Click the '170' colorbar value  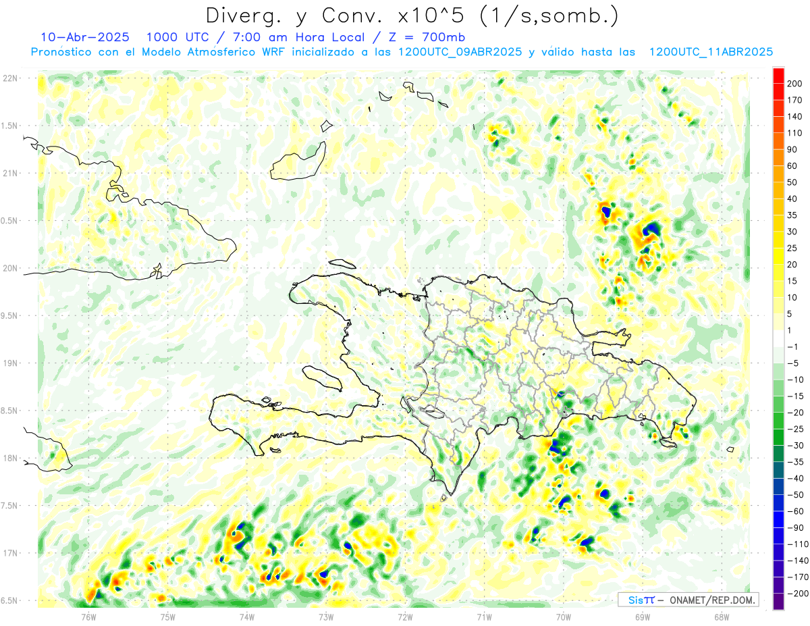794,100
